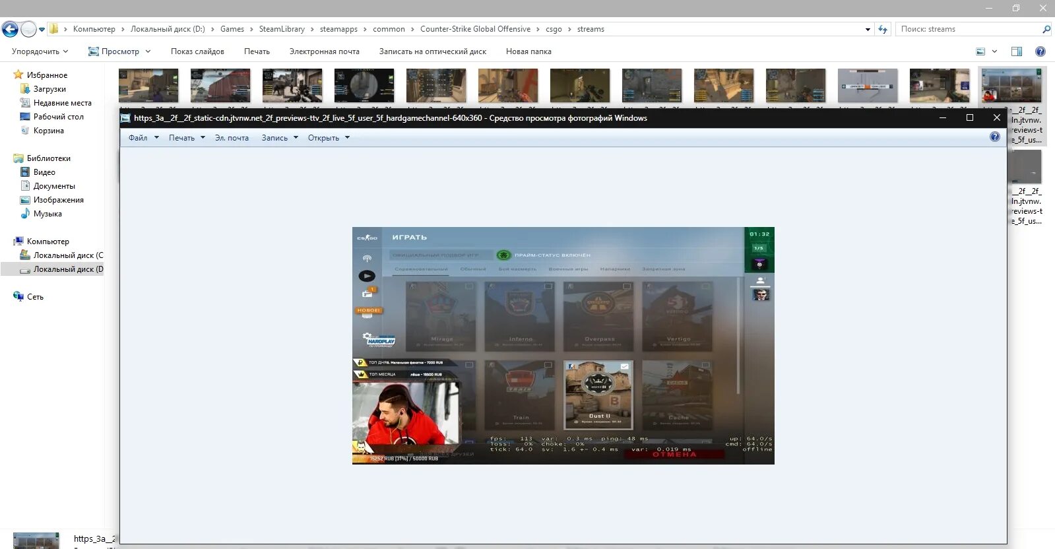This screenshot has width=1055, height=549.
Task: Click 'Записать на оптический диск'
Action: pyautogui.click(x=432, y=51)
